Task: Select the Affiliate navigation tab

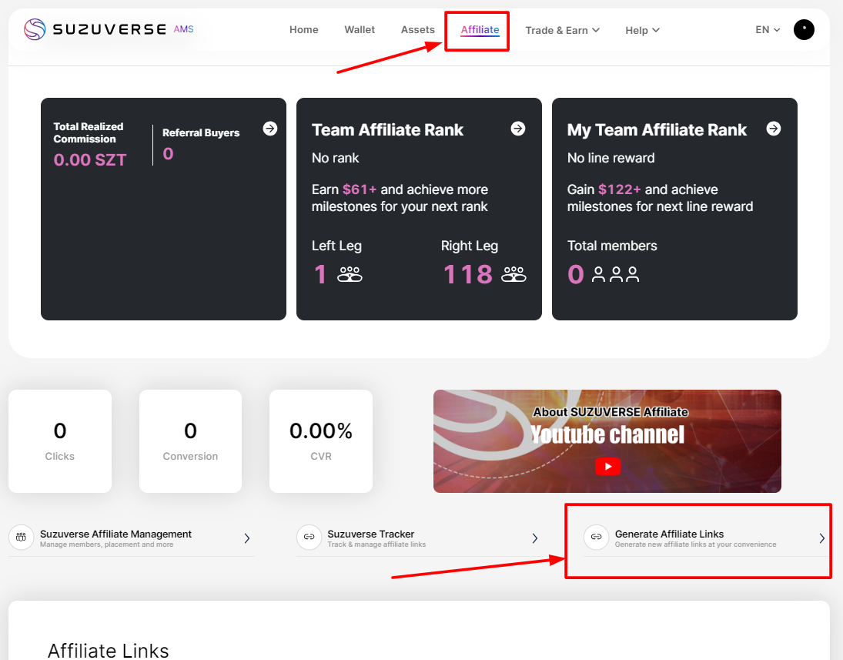Action: (x=480, y=30)
